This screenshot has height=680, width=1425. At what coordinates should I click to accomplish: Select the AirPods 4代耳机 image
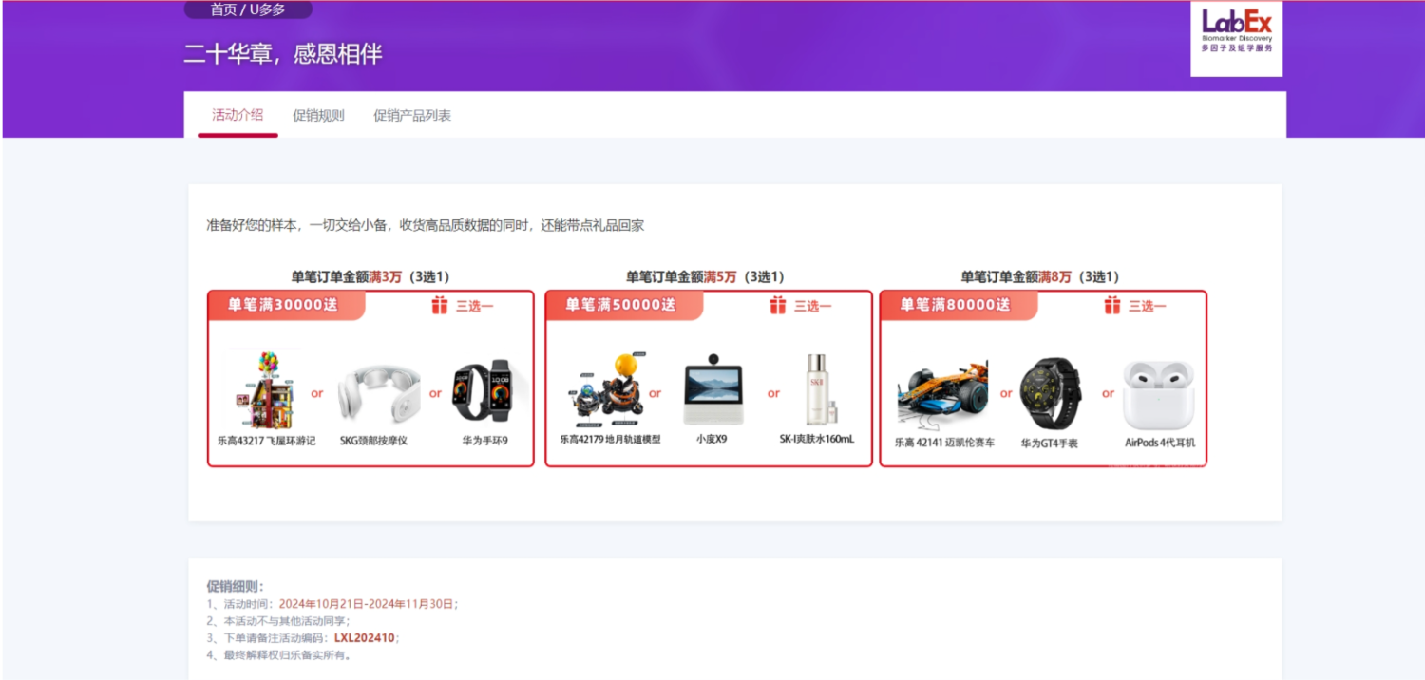[1158, 394]
